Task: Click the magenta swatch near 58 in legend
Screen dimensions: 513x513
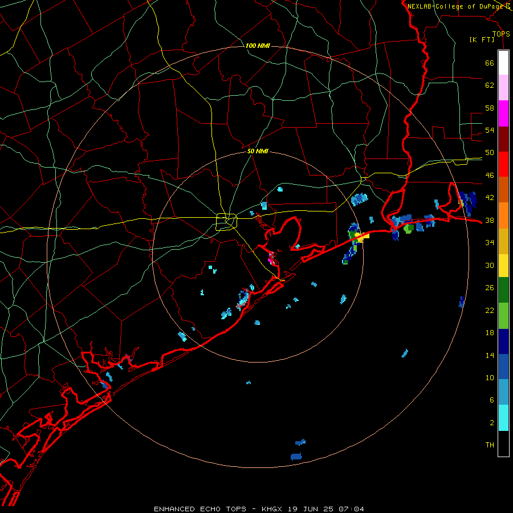Action: (503, 113)
